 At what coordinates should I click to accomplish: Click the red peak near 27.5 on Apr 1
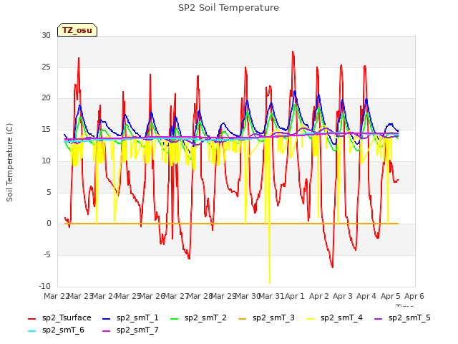click(293, 52)
